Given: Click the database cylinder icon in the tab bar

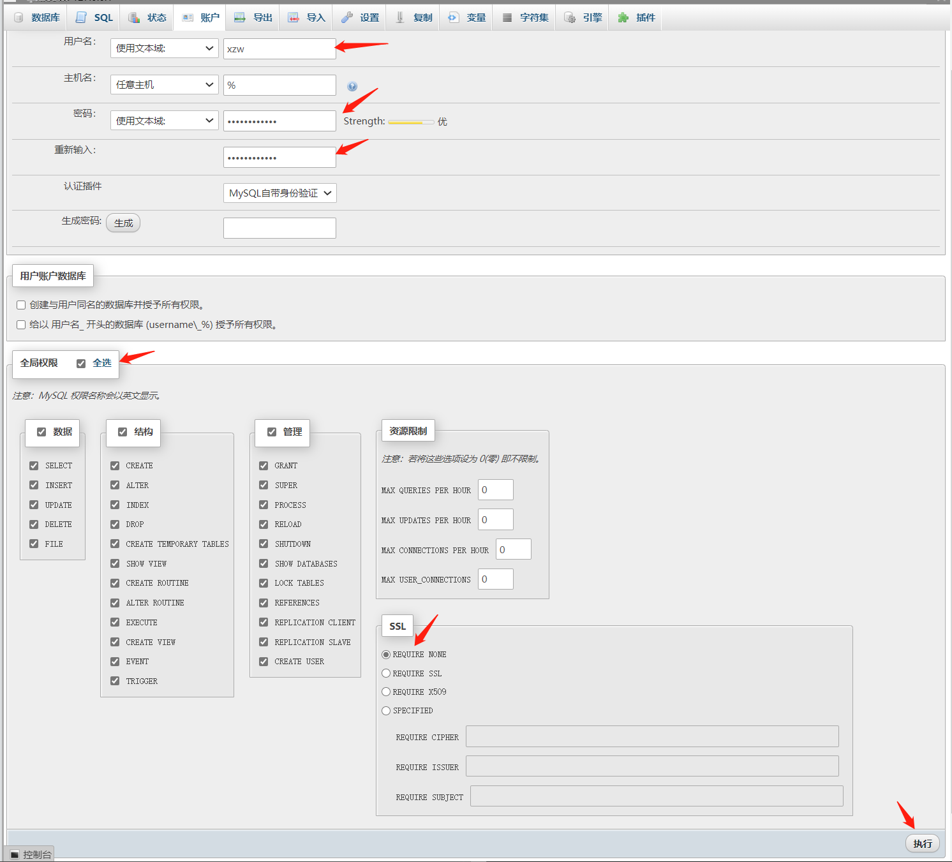Looking at the screenshot, I should (x=19, y=18).
